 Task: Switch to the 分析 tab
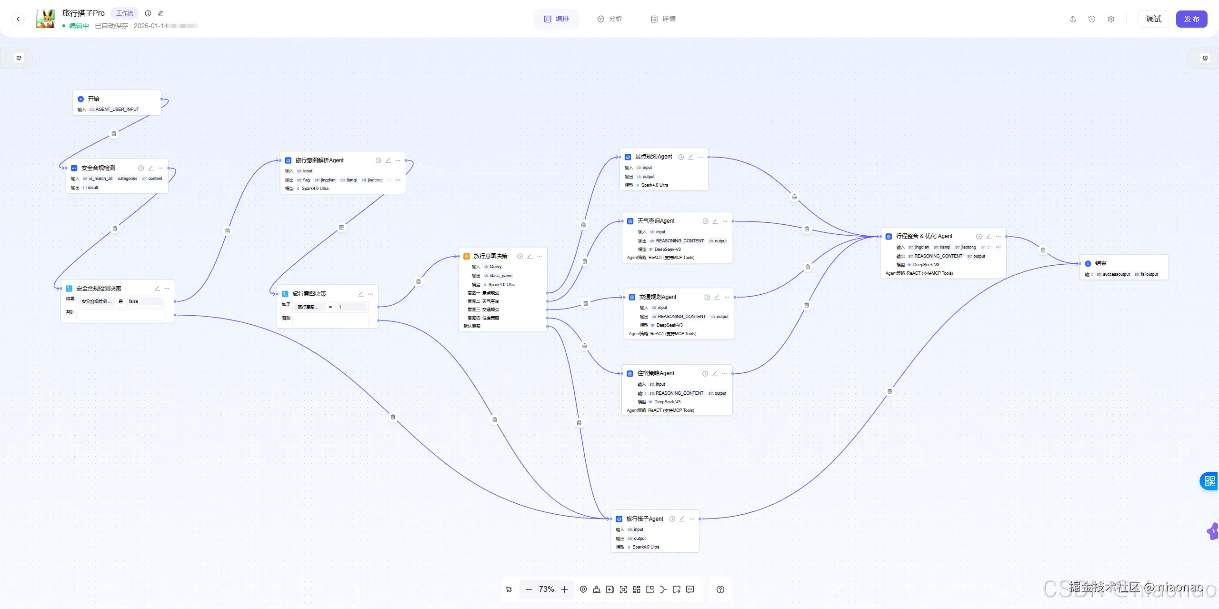(x=610, y=19)
